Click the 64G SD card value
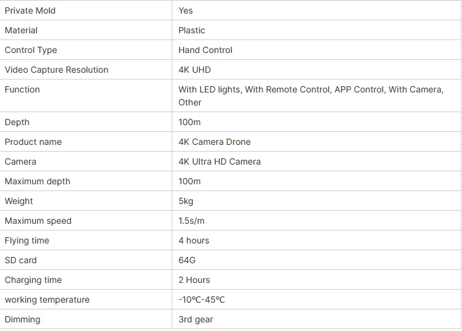 [187, 260]
